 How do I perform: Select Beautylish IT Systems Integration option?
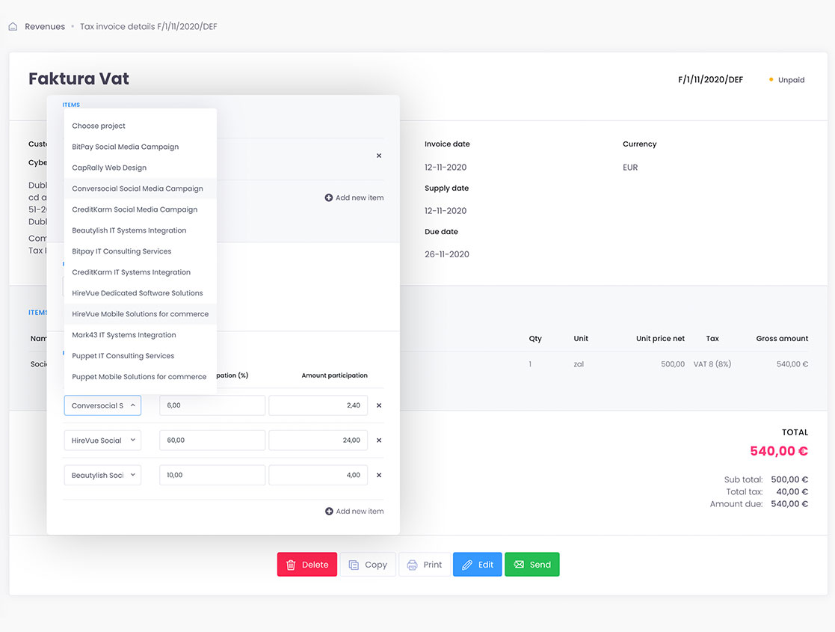coord(140,230)
